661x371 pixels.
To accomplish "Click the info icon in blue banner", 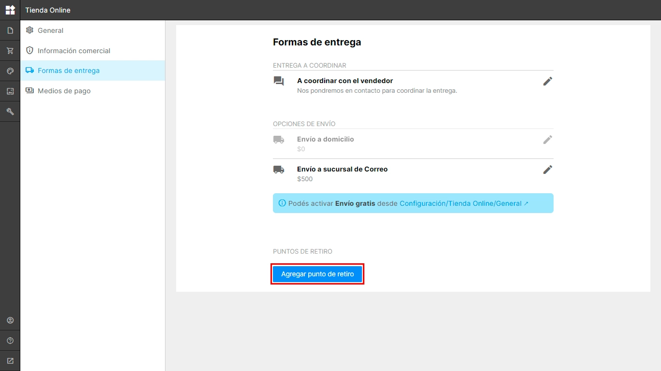I will click(x=282, y=203).
